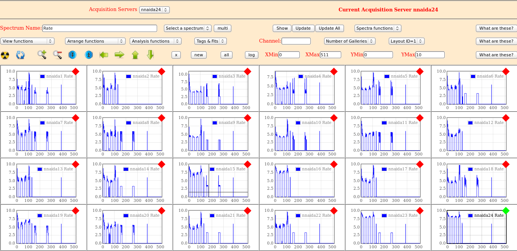
Task: Open the Analysis functions menu
Action: pyautogui.click(x=155, y=41)
